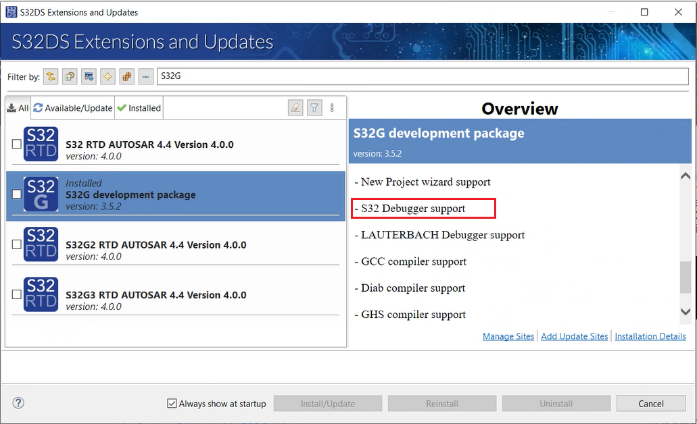Click into the S32G filter text field
This screenshot has width=697, height=424.
[x=423, y=76]
